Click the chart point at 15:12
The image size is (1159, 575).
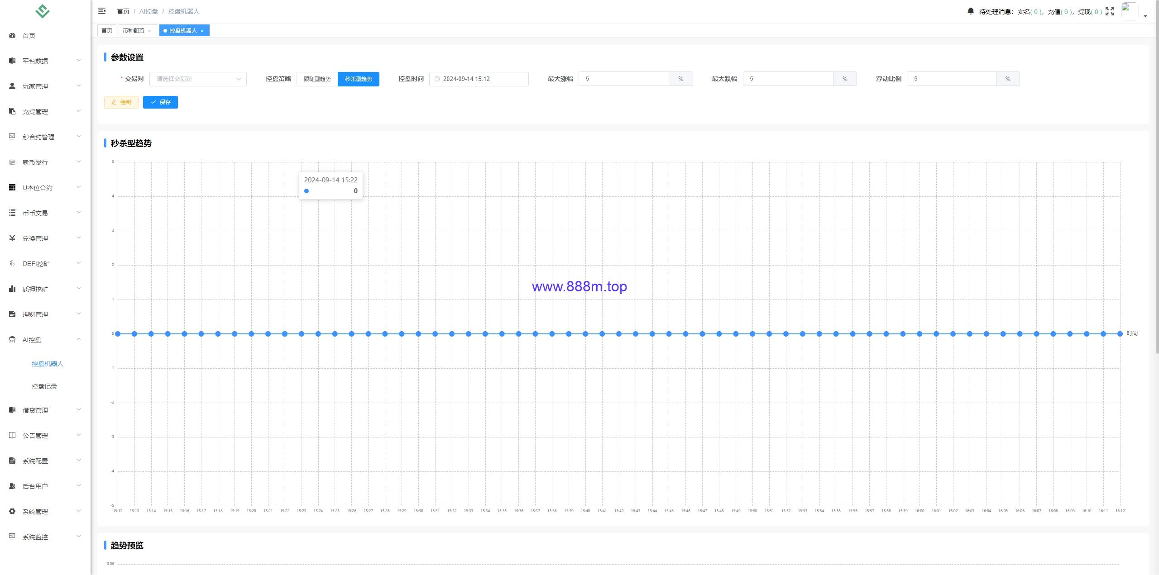click(x=118, y=334)
